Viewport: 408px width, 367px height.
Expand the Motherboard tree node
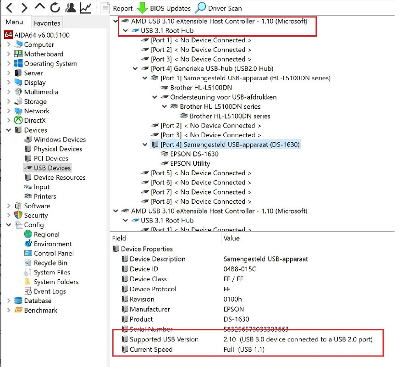pyautogui.click(x=9, y=54)
